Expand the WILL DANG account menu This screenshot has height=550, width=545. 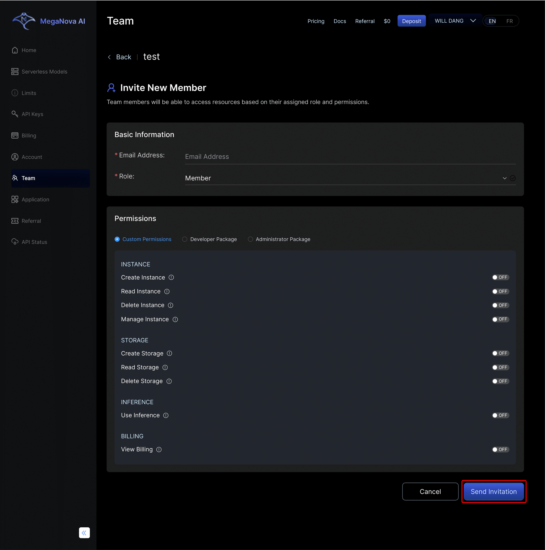[455, 21]
